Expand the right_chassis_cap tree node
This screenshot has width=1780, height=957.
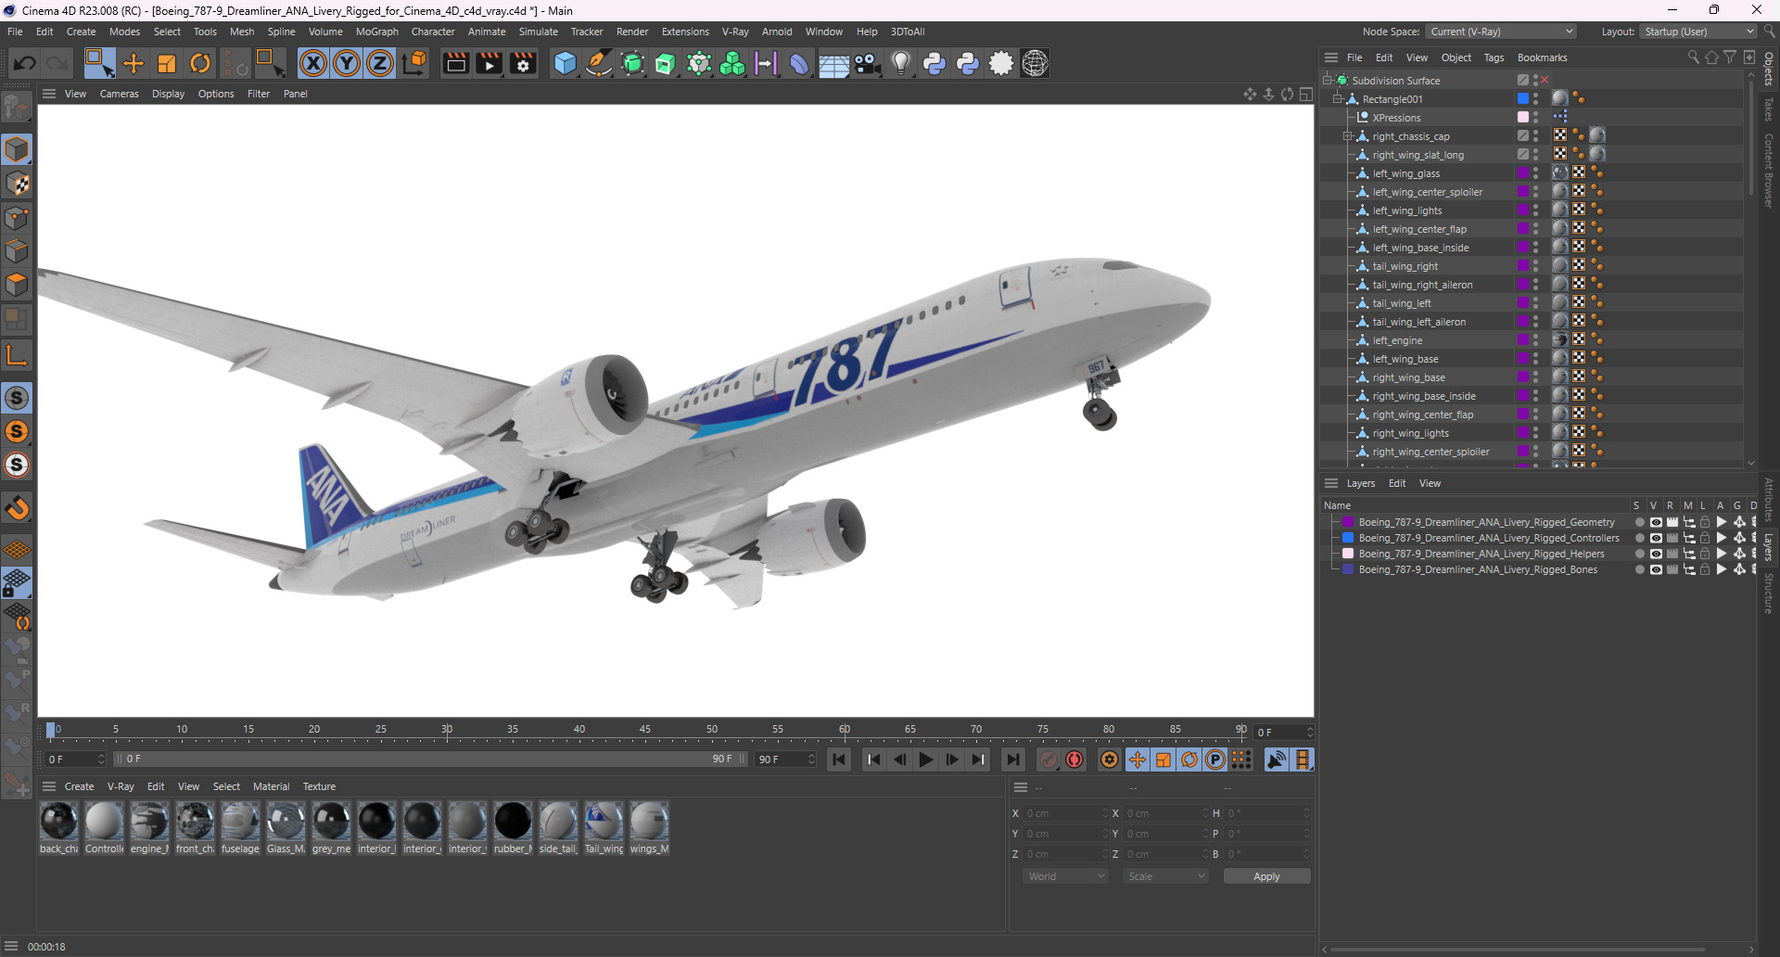pyautogui.click(x=1348, y=136)
